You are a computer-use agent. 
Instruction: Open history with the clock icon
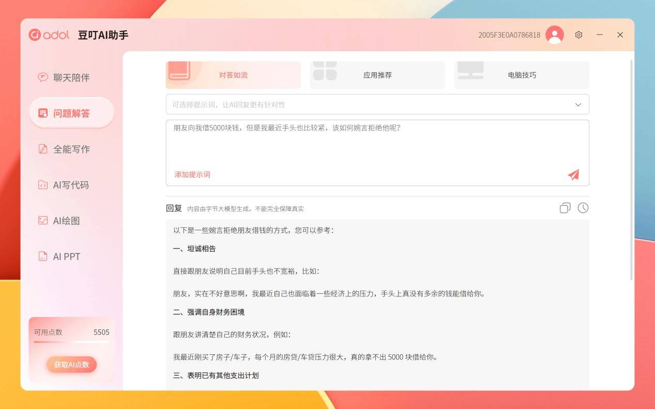(583, 208)
